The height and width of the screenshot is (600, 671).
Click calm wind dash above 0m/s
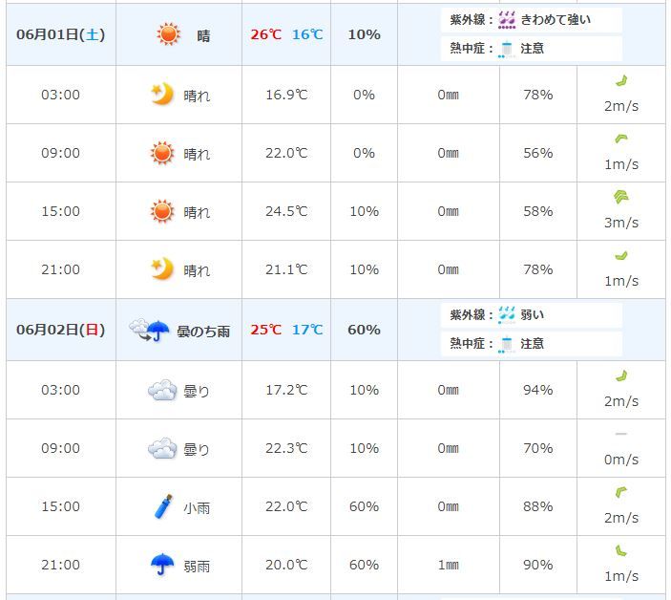pos(621,434)
